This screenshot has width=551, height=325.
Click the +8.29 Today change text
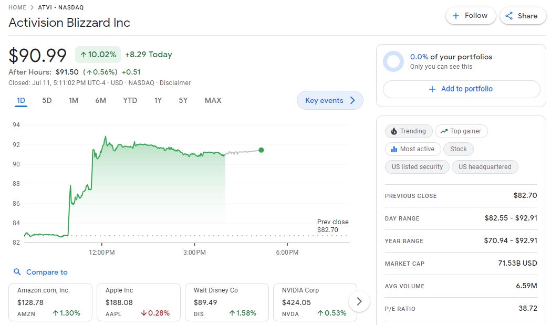(149, 55)
